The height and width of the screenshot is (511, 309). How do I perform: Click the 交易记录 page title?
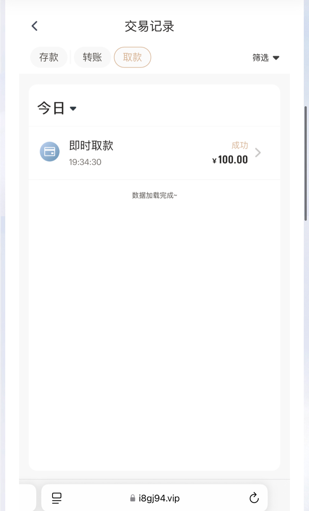click(149, 27)
